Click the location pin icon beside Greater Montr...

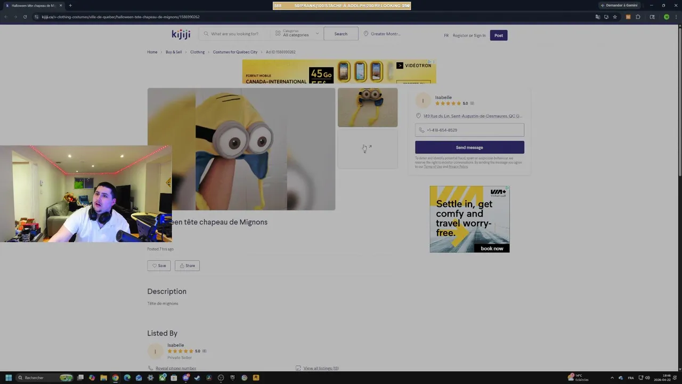(x=366, y=34)
